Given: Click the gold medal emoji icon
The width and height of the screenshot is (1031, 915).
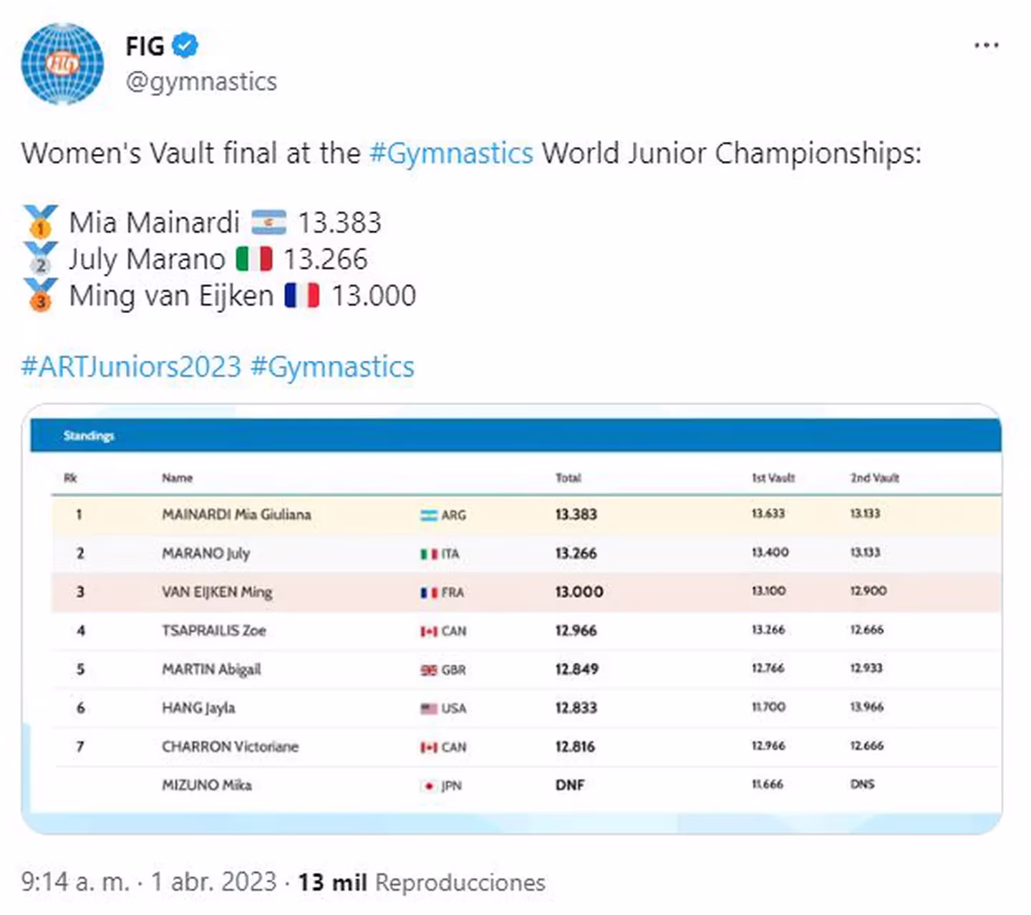Looking at the screenshot, I should click(x=40, y=222).
